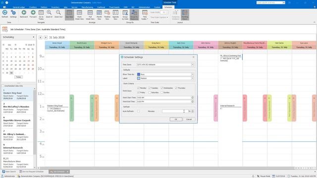317x178 pixels.
Task: Switch to Day View
Action: [69, 14]
